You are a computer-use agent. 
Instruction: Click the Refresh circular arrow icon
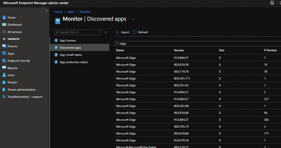coord(135,32)
